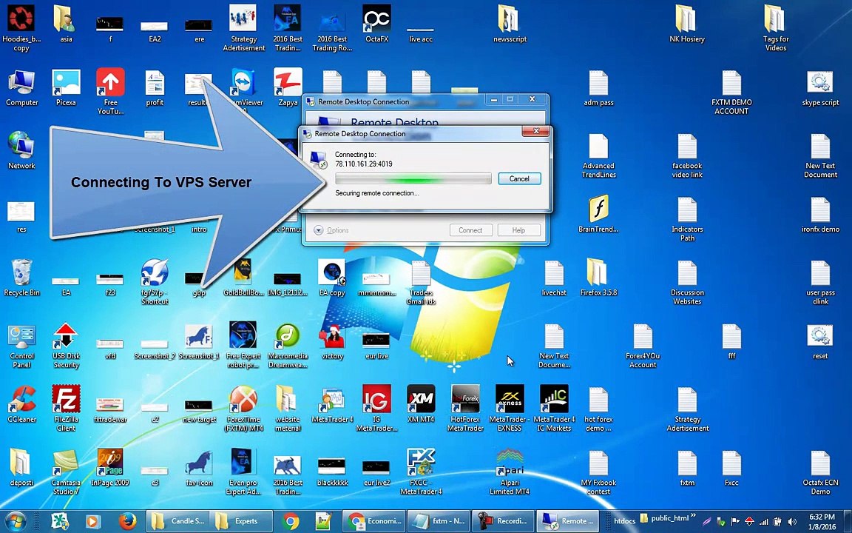Open Free YouTube downloader icon
852x533 pixels.
[110, 91]
